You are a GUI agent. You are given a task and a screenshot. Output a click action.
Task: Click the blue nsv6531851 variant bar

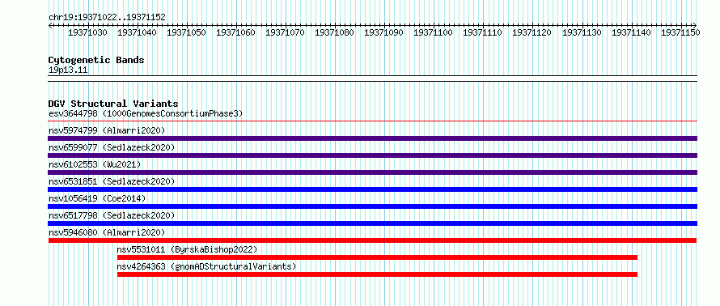[x=373, y=189]
